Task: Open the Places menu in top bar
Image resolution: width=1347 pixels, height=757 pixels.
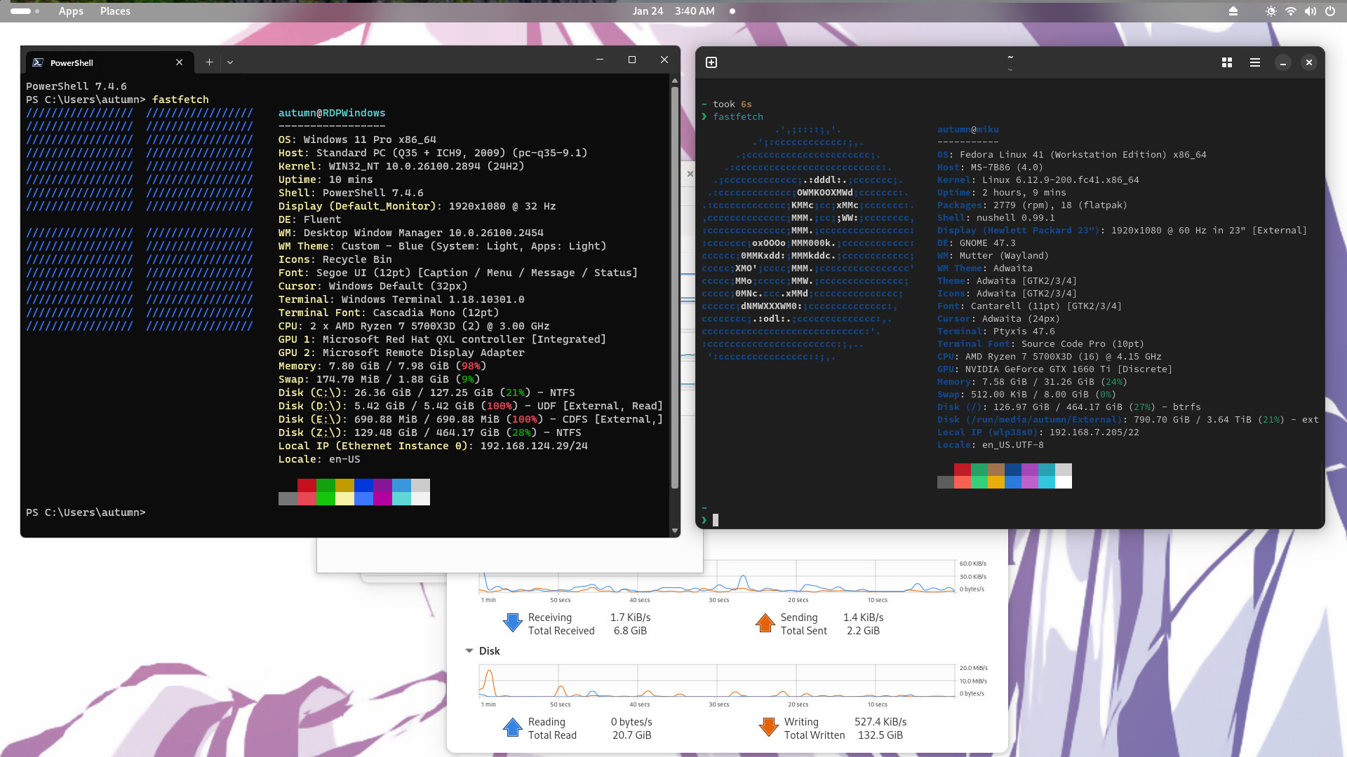Action: (115, 11)
